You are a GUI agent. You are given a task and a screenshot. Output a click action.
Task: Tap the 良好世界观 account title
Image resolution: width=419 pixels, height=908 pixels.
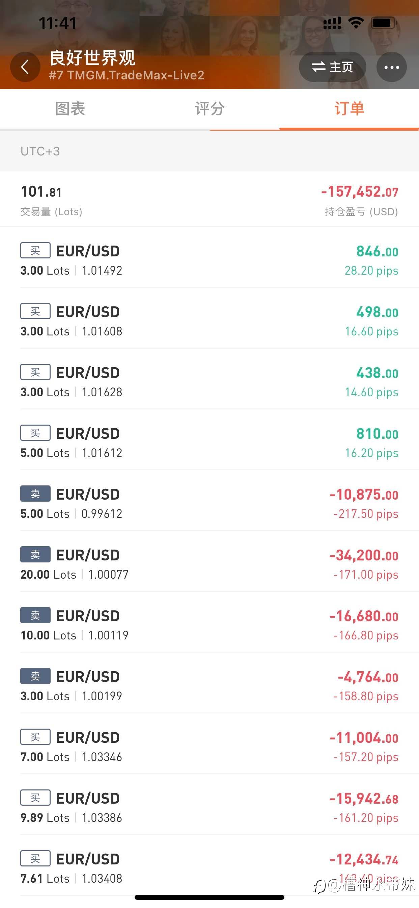(92, 58)
